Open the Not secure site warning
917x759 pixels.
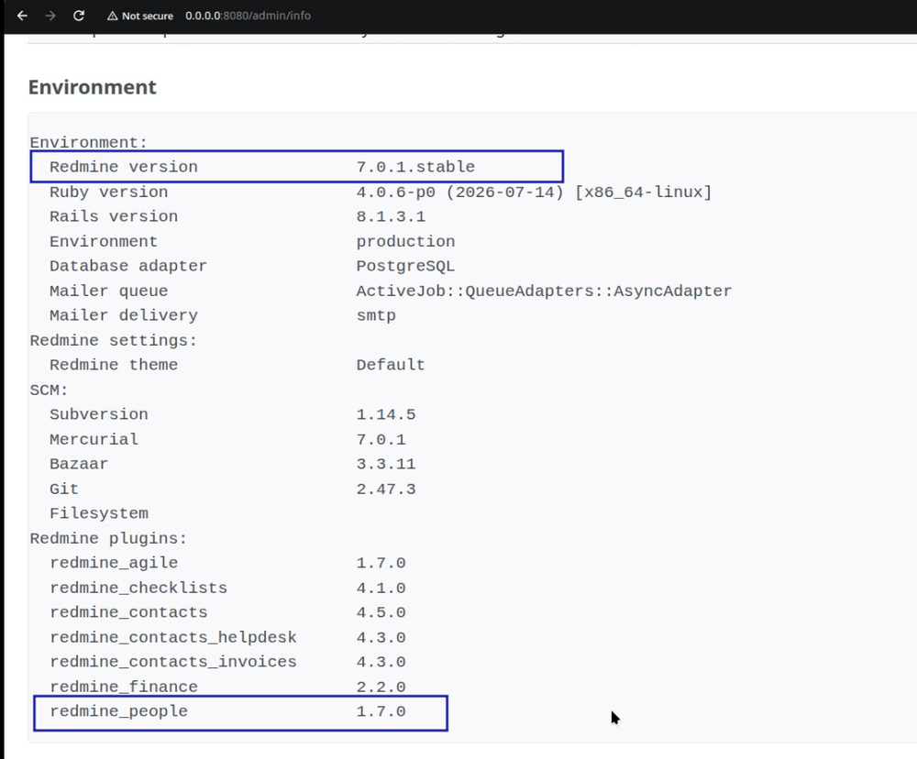140,16
